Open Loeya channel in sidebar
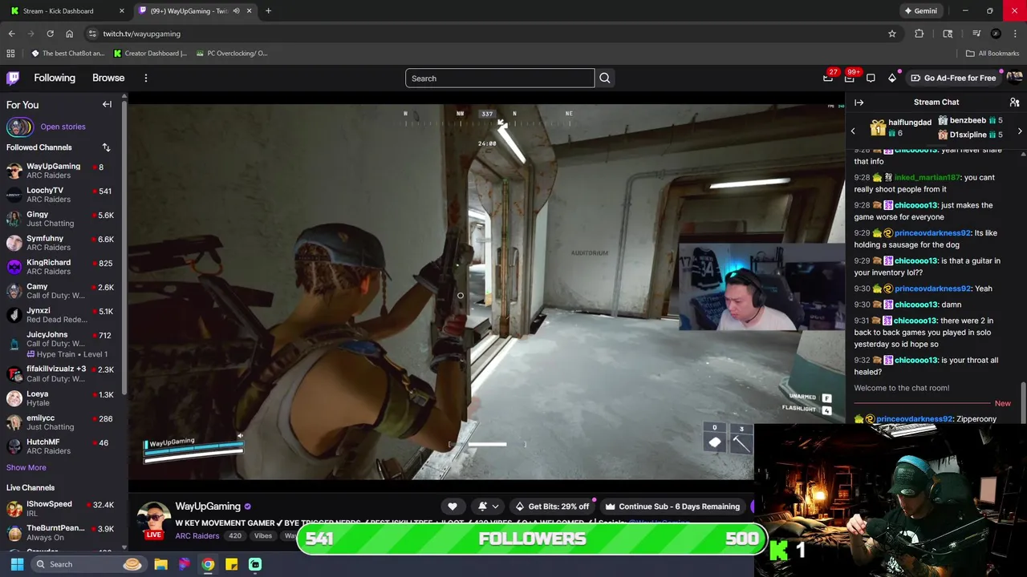This screenshot has width=1027, height=577. 60,398
